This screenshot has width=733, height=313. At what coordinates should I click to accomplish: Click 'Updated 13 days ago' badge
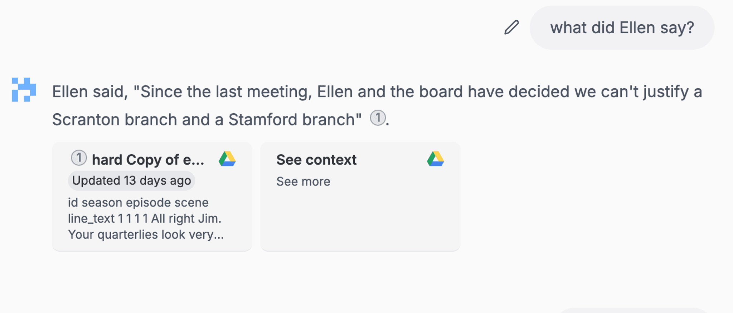coord(131,180)
